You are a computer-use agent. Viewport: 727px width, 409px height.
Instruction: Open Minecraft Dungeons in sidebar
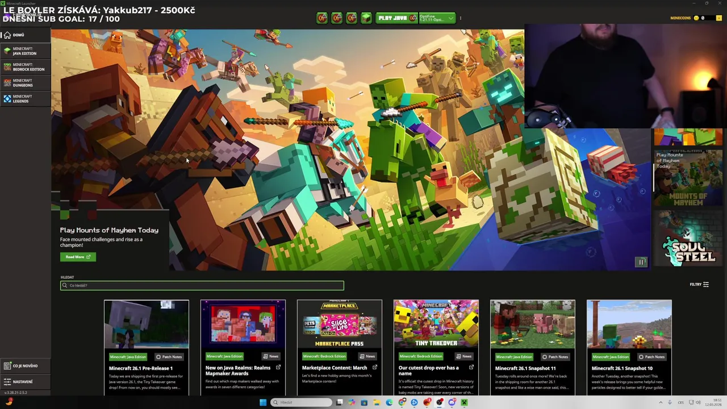point(25,83)
